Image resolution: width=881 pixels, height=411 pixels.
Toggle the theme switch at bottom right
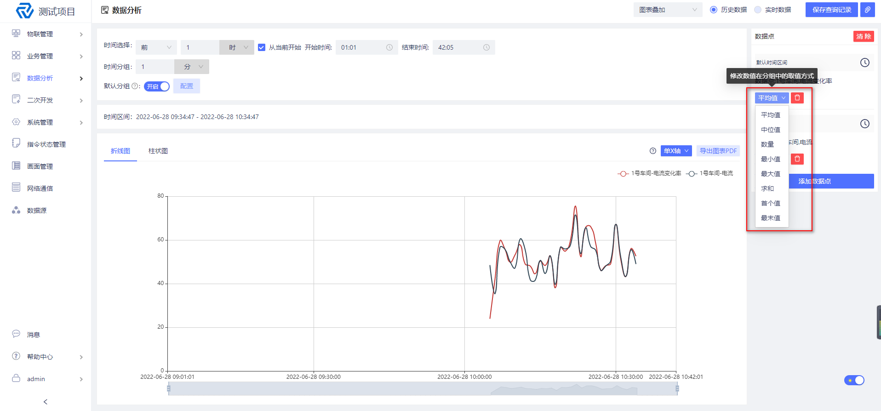pyautogui.click(x=854, y=380)
